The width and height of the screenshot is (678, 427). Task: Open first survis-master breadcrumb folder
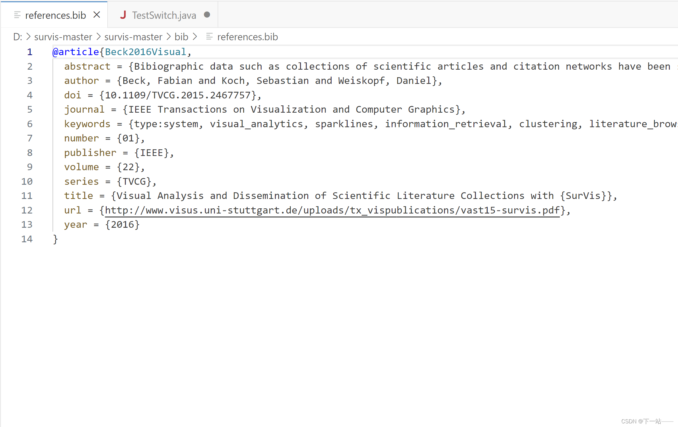click(63, 37)
